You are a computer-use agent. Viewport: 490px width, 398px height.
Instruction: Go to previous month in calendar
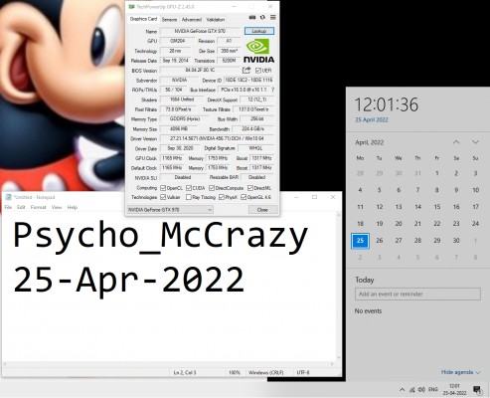click(456, 142)
